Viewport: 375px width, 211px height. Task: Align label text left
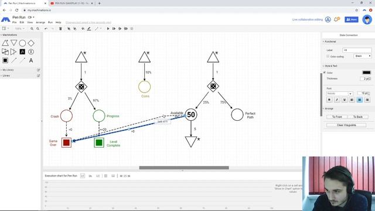(x=352, y=100)
